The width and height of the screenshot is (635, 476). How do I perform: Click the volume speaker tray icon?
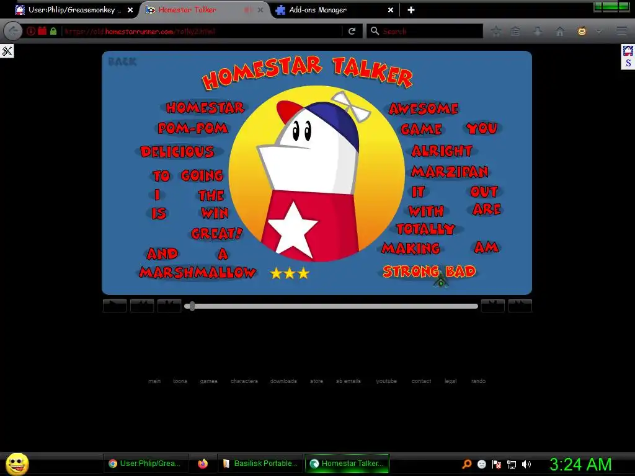coord(526,464)
